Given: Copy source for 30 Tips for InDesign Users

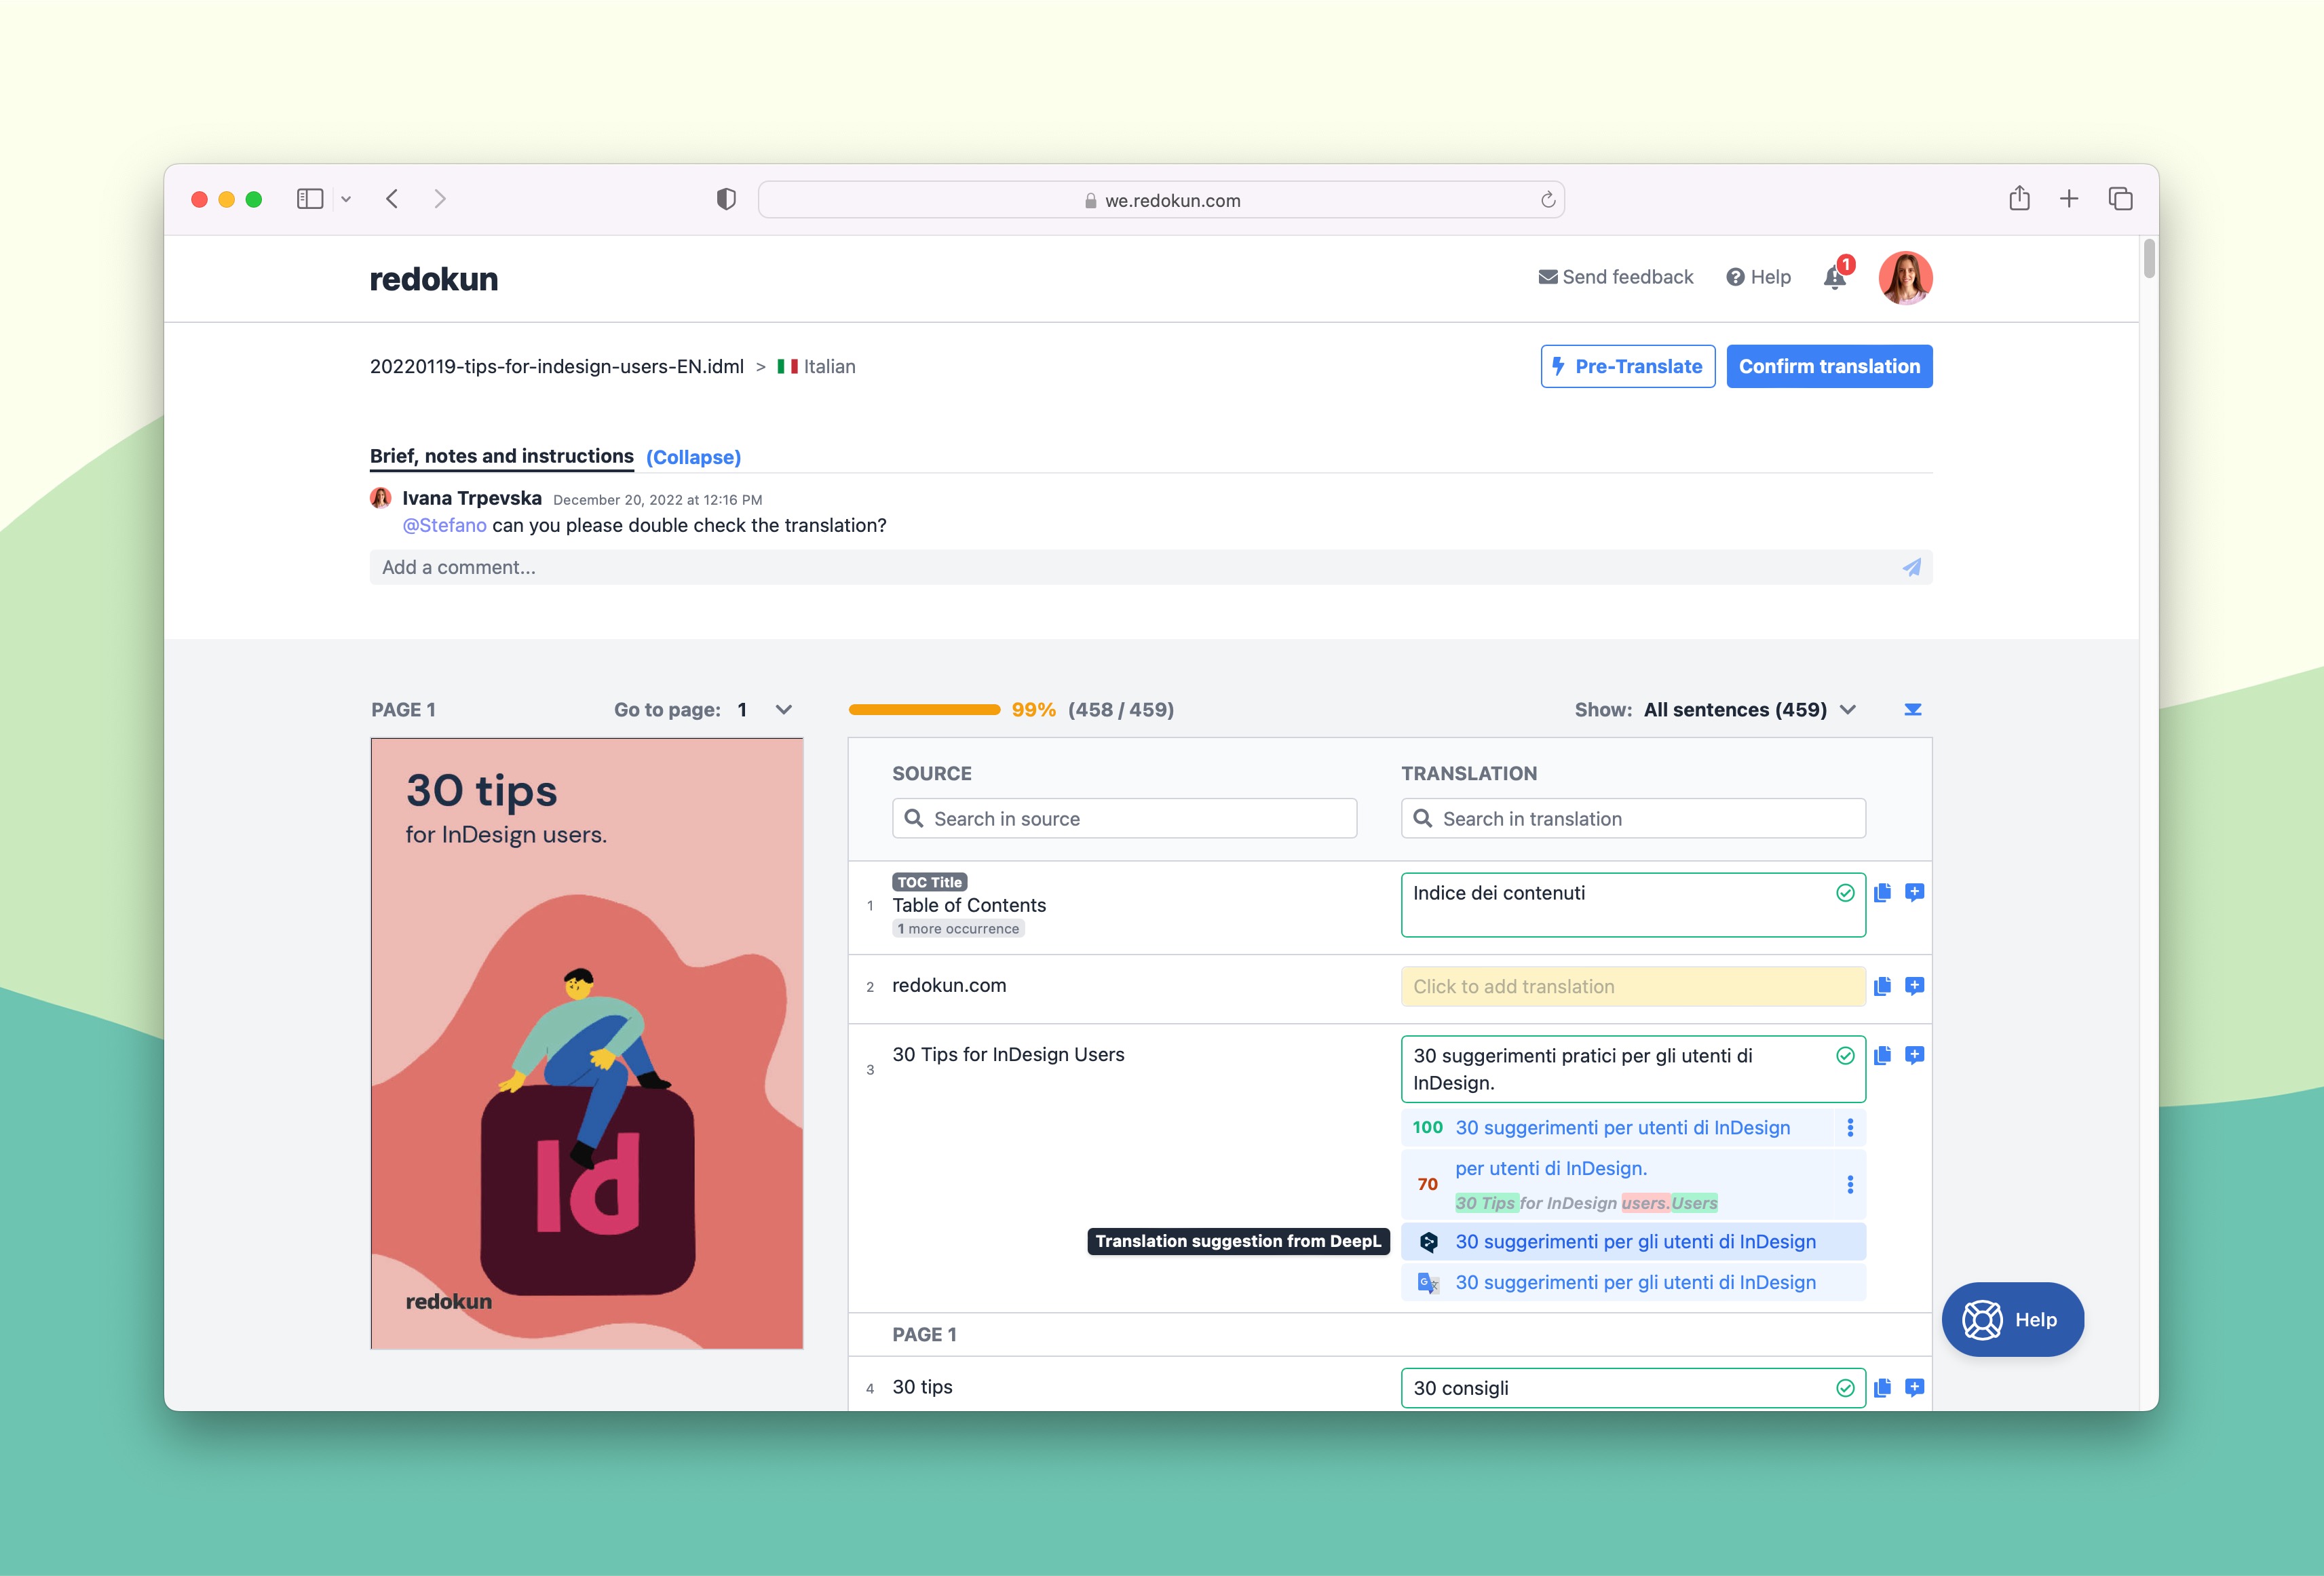Looking at the screenshot, I should [1882, 1055].
